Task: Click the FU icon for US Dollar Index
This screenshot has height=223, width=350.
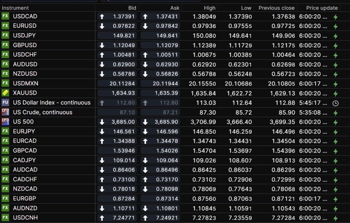Action: [5, 102]
